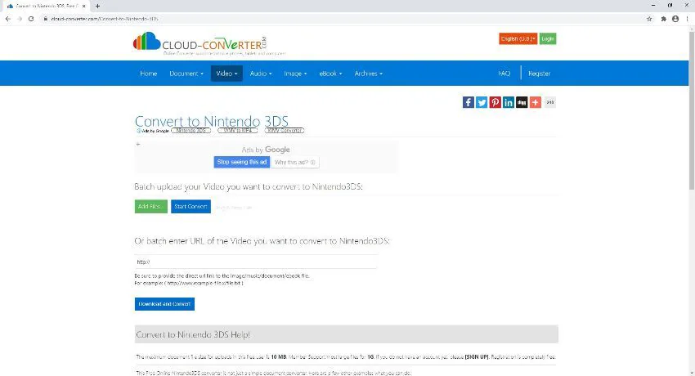Click Download And Convert button

click(164, 304)
